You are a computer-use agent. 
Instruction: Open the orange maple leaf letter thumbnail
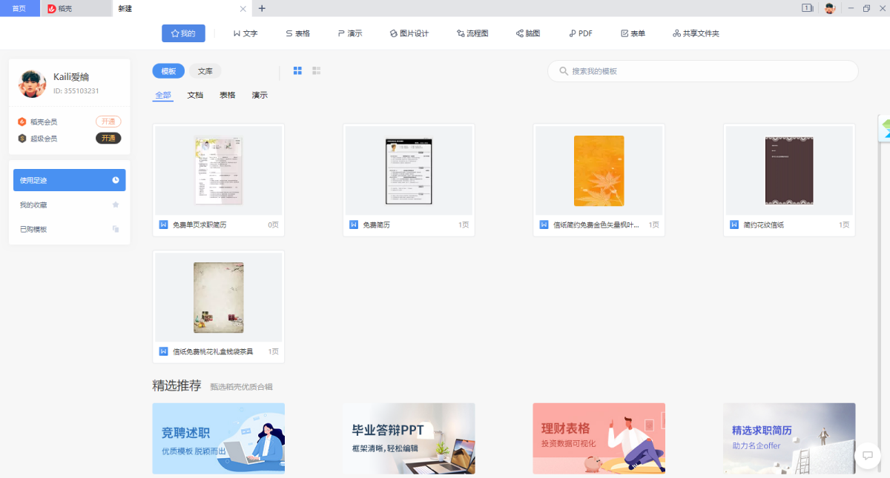599,170
